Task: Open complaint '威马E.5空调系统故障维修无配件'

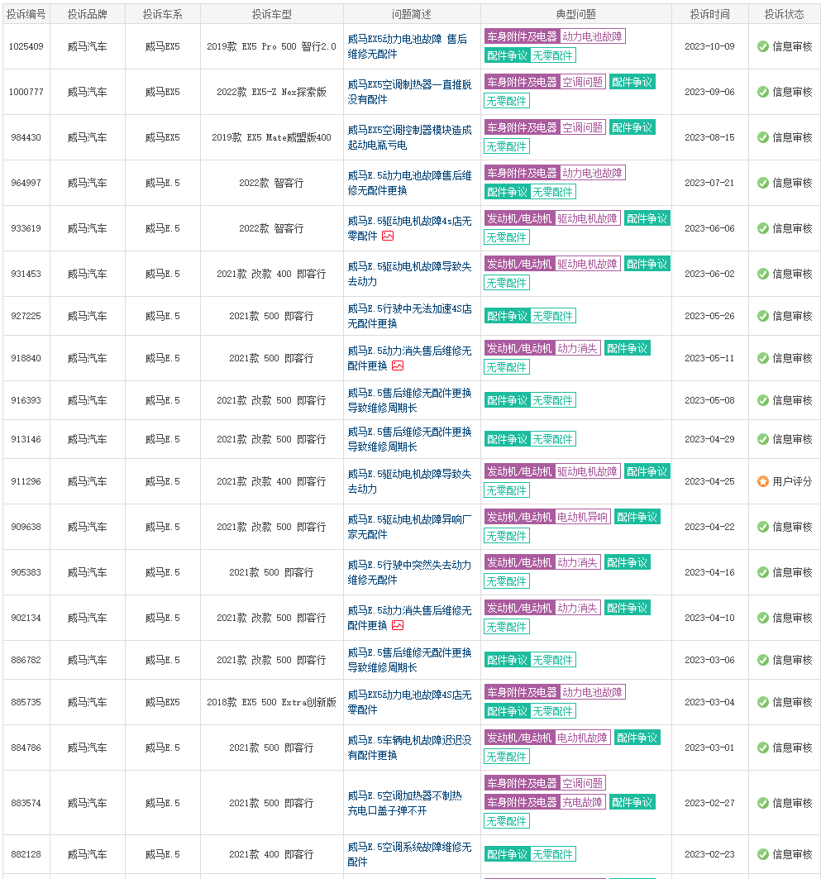Action: (x=409, y=854)
